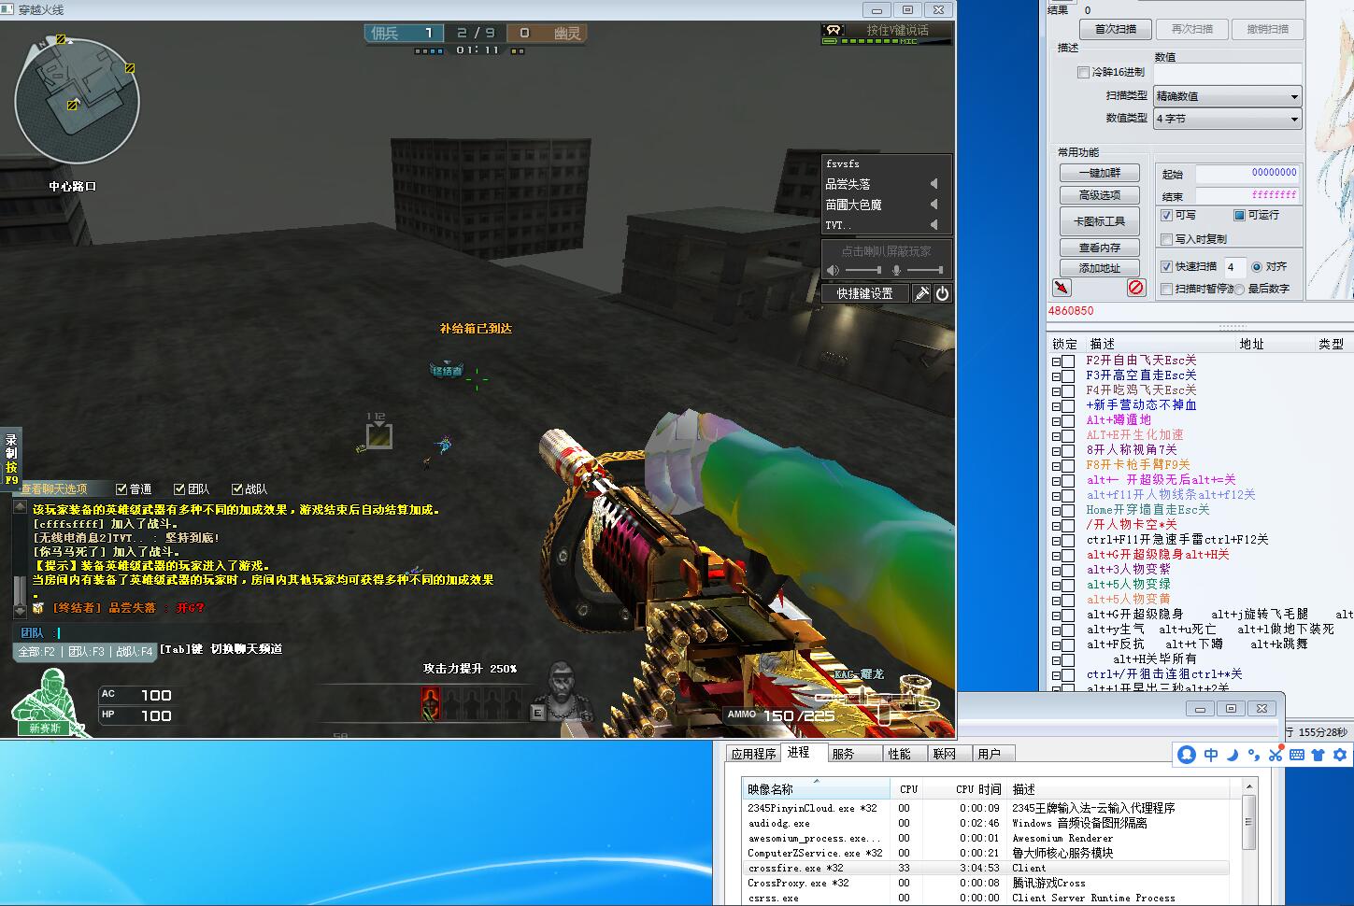Collapse the F4开吃鸡飞天 tree node
This screenshot has height=906, width=1354.
tap(1056, 391)
